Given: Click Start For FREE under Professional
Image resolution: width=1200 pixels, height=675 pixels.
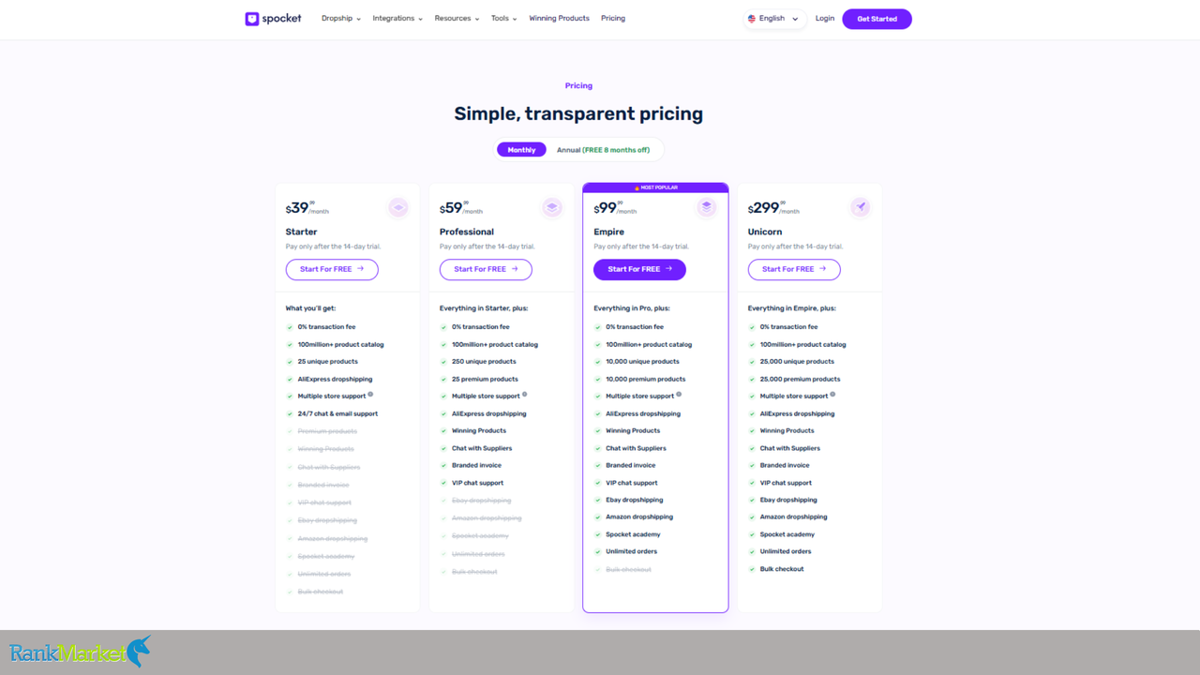Looking at the screenshot, I should pos(486,269).
